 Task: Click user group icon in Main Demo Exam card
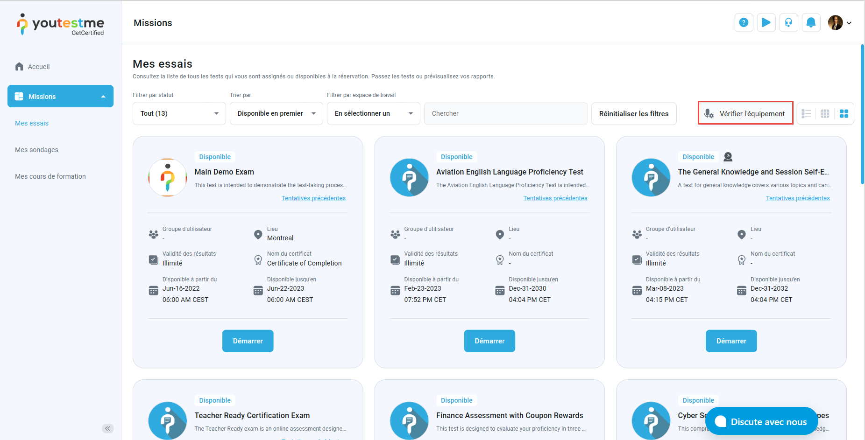click(153, 234)
